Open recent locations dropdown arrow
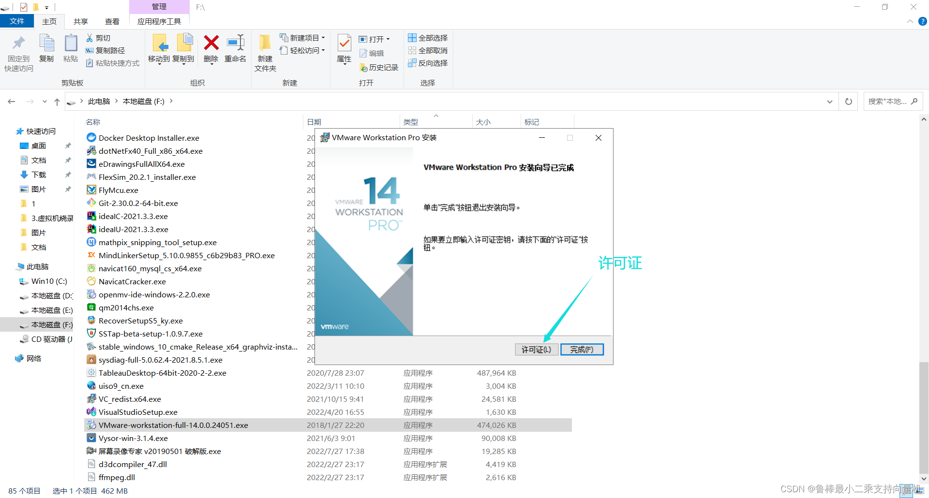The width and height of the screenshot is (929, 498). point(45,102)
